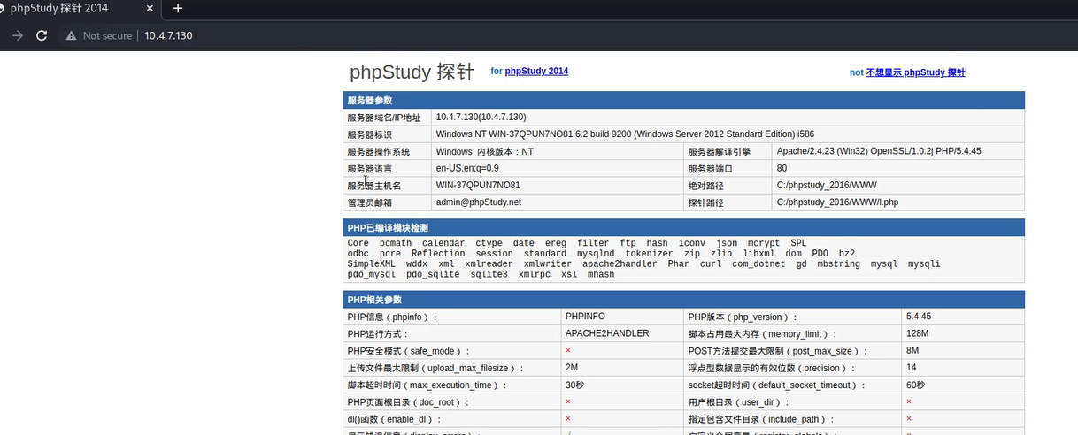Click the address bar showing 10.4.7.130
Viewport: 1078px width, 435px height.
pos(168,35)
